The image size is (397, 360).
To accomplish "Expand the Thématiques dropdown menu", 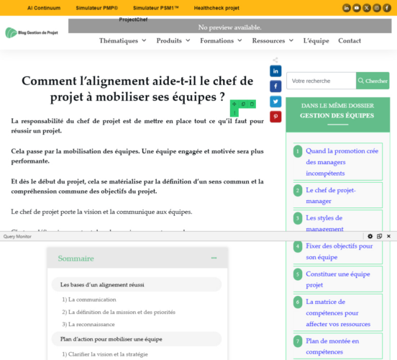I will click(123, 40).
